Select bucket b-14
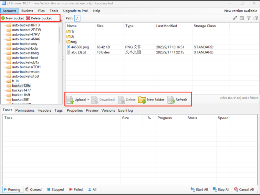Screen dimensions: 260x195 coord(15,81)
